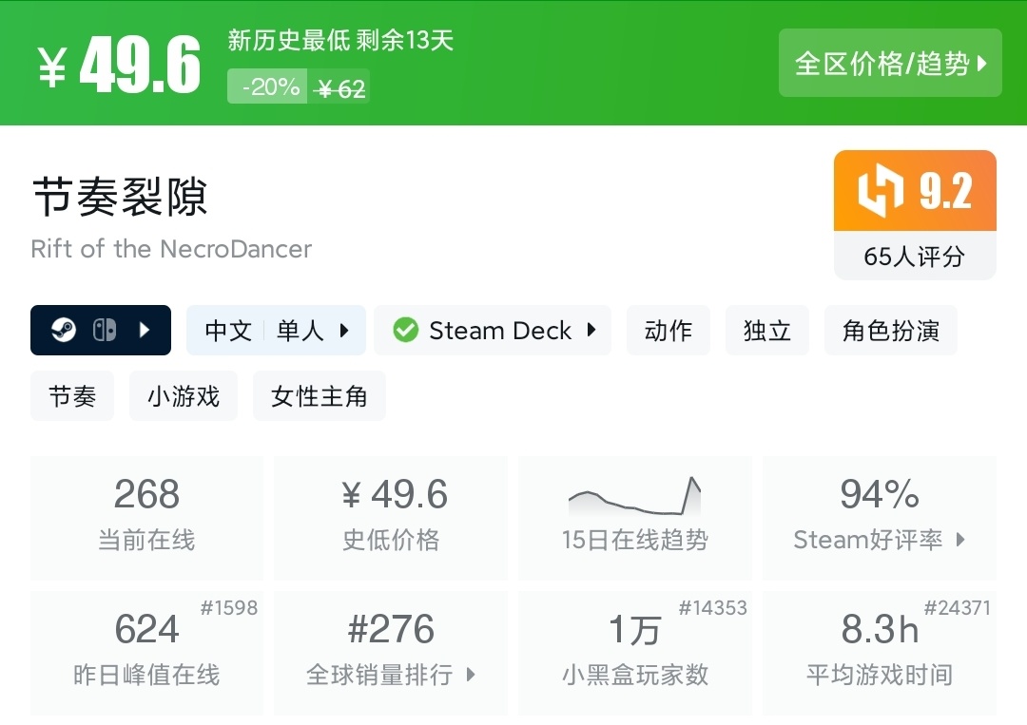Click the Nintendo Switch platform icon
The height and width of the screenshot is (725, 1027).
[x=105, y=331]
